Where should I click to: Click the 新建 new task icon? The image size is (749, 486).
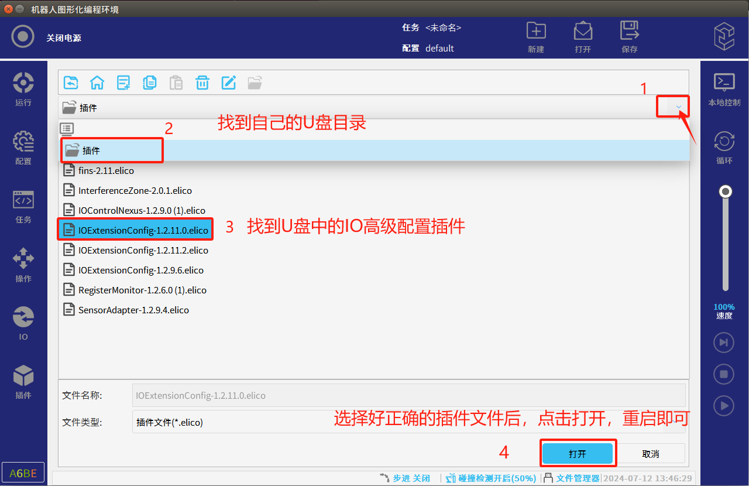click(536, 36)
